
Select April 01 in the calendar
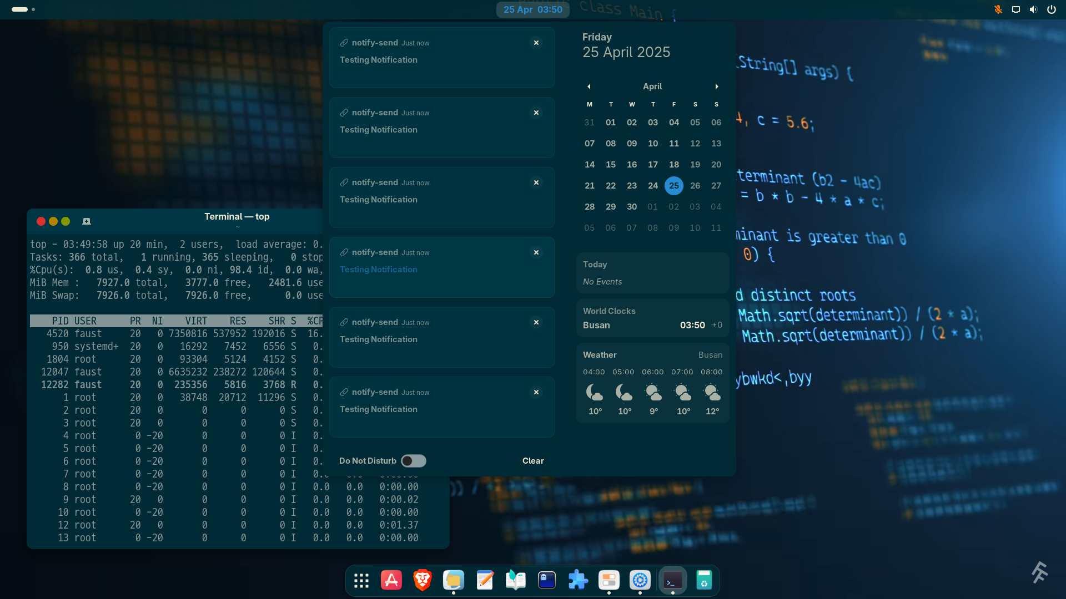click(x=611, y=123)
